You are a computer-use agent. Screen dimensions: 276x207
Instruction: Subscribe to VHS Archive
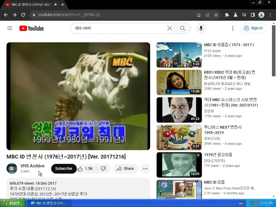tap(64, 168)
